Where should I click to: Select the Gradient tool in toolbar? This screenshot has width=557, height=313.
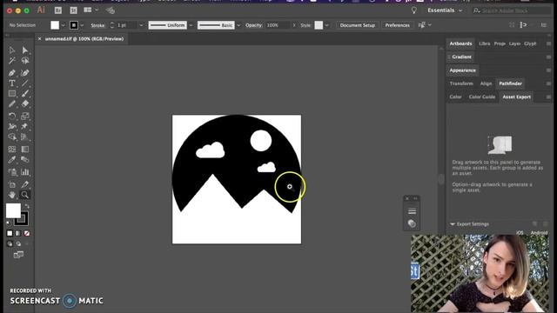click(x=25, y=149)
